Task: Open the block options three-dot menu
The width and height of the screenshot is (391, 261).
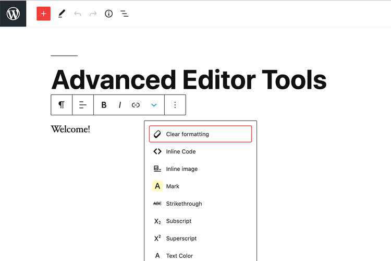Action: pyautogui.click(x=175, y=105)
